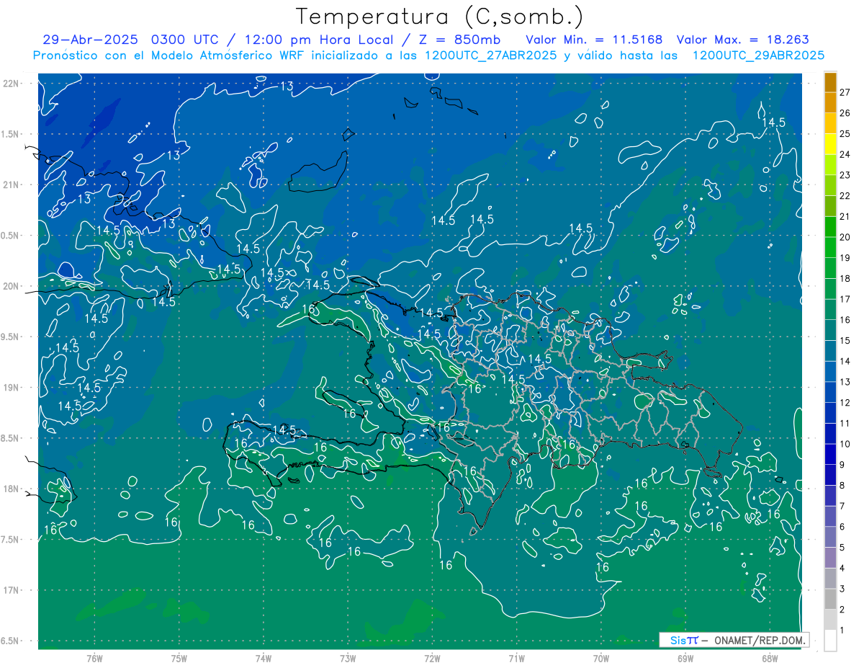The width and height of the screenshot is (864, 668).
Task: Click the 22N latitude axis label
Action: [x=12, y=84]
